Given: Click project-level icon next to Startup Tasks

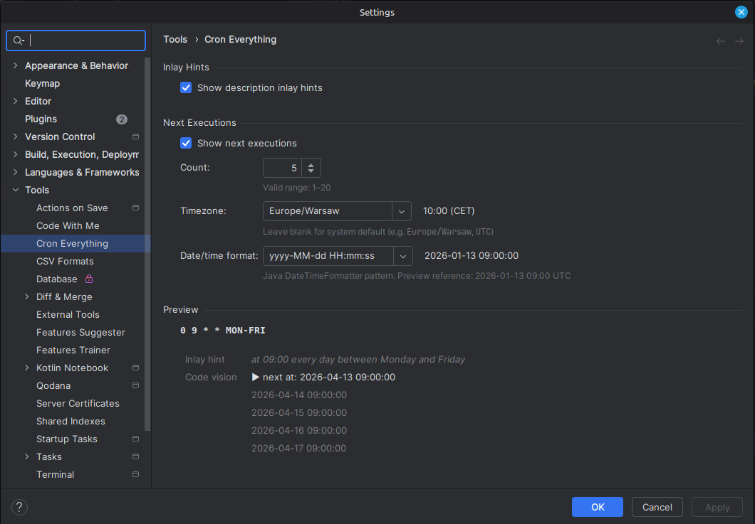Looking at the screenshot, I should [x=136, y=439].
